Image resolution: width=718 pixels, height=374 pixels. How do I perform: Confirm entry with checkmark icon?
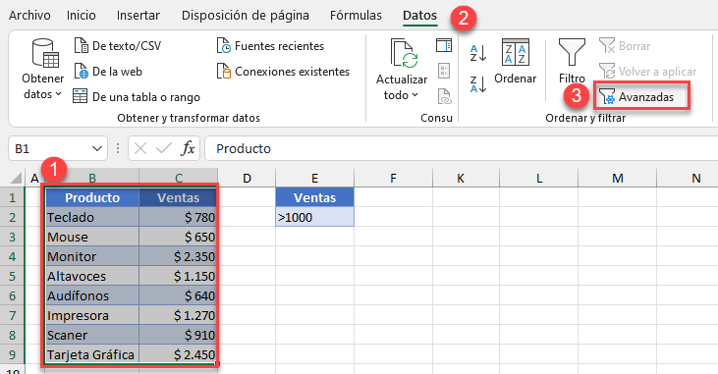[163, 149]
